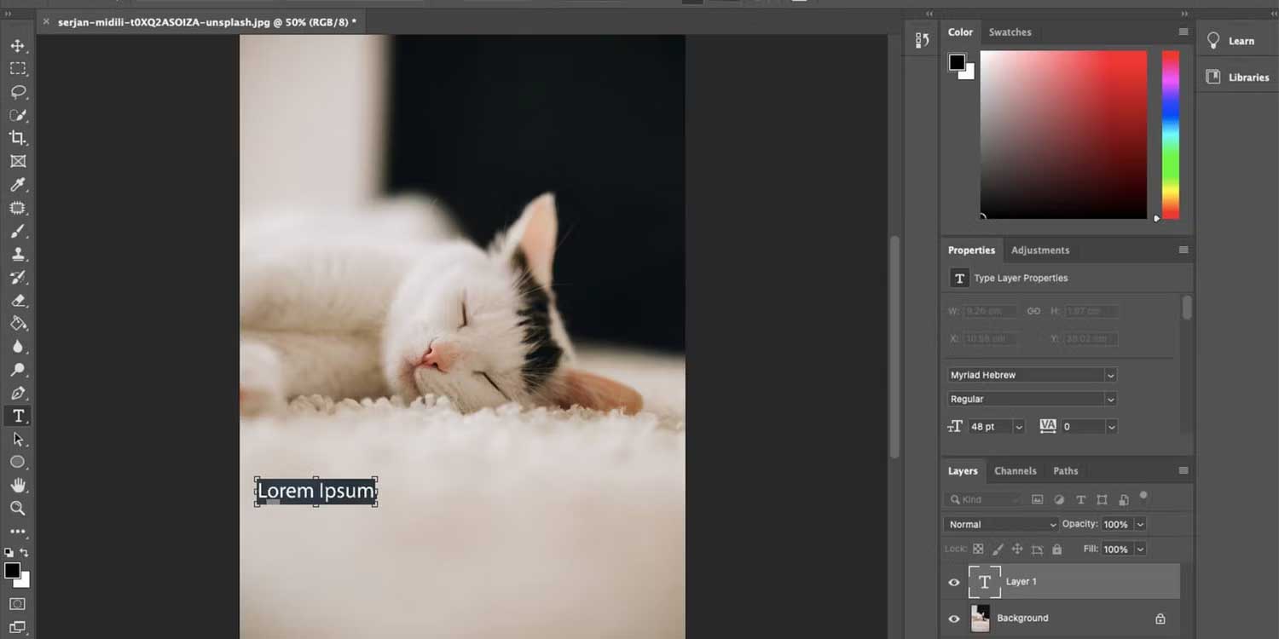The image size is (1279, 639).
Task: Toggle visibility of the Background layer
Action: (x=954, y=619)
